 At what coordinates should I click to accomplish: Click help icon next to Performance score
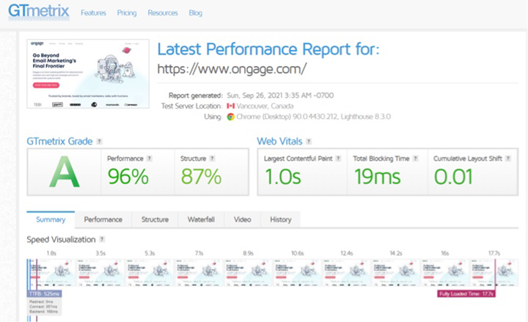(x=149, y=158)
